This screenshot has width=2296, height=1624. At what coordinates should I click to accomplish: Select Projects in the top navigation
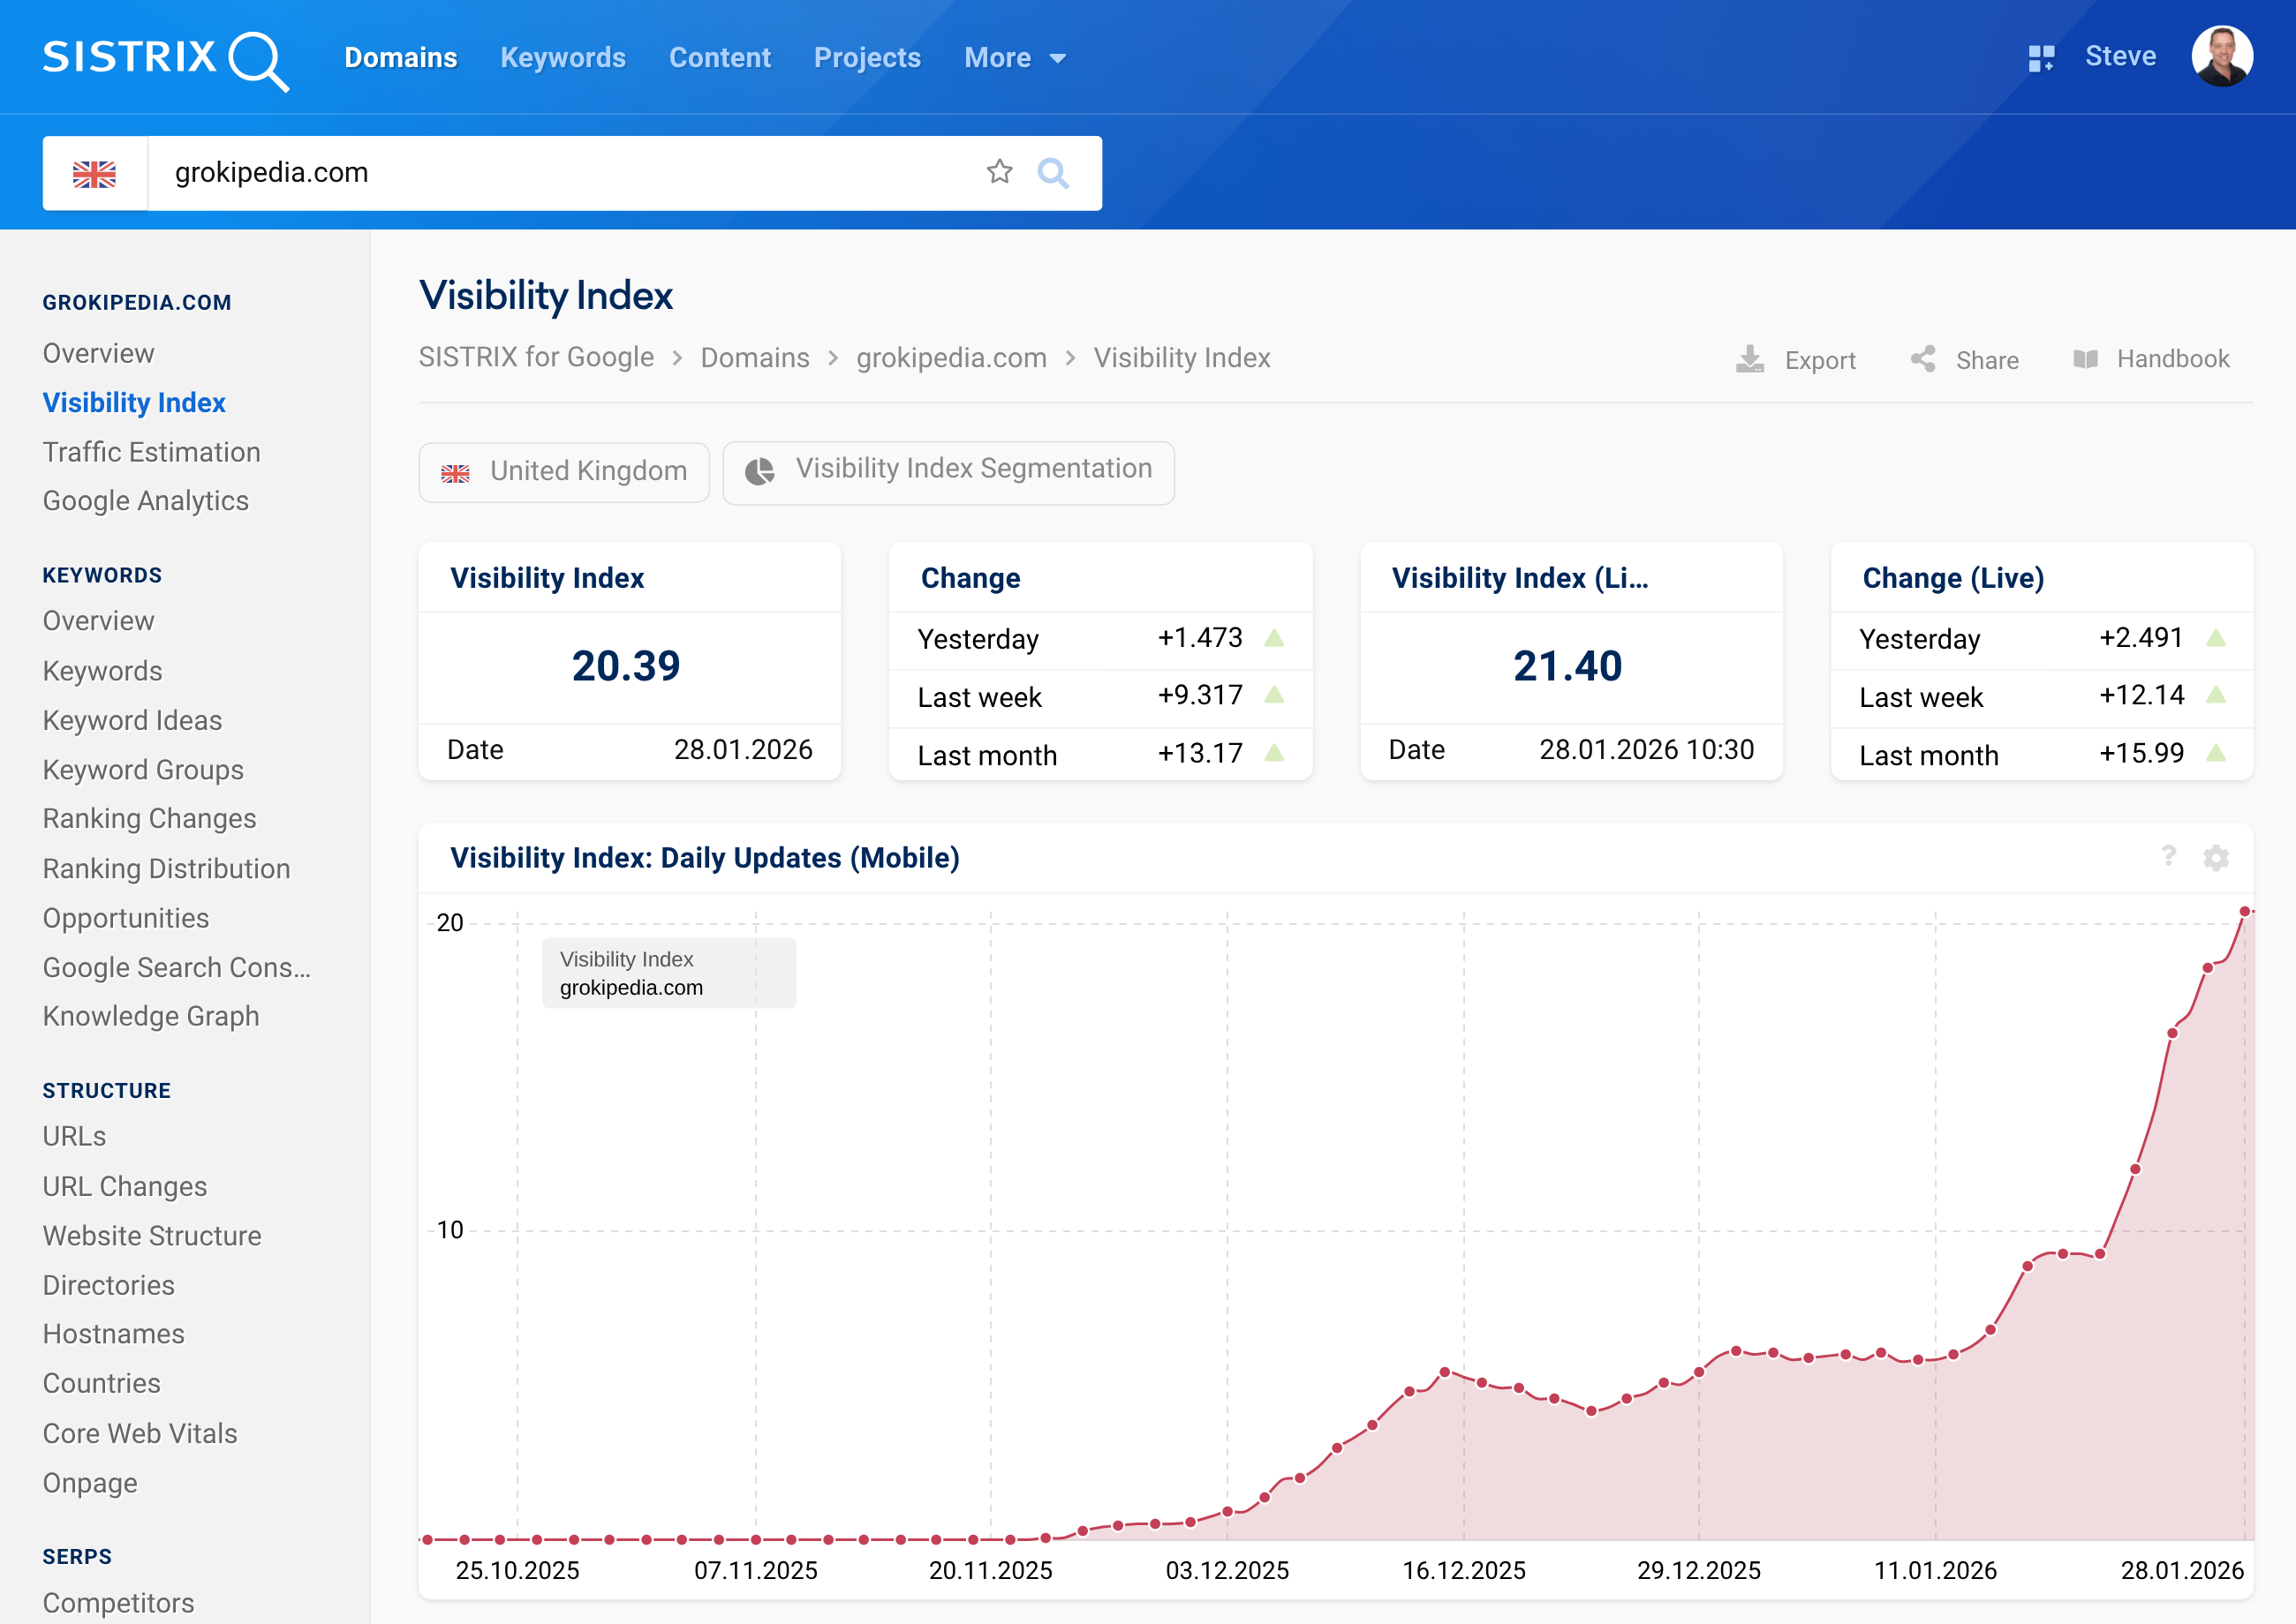(866, 58)
